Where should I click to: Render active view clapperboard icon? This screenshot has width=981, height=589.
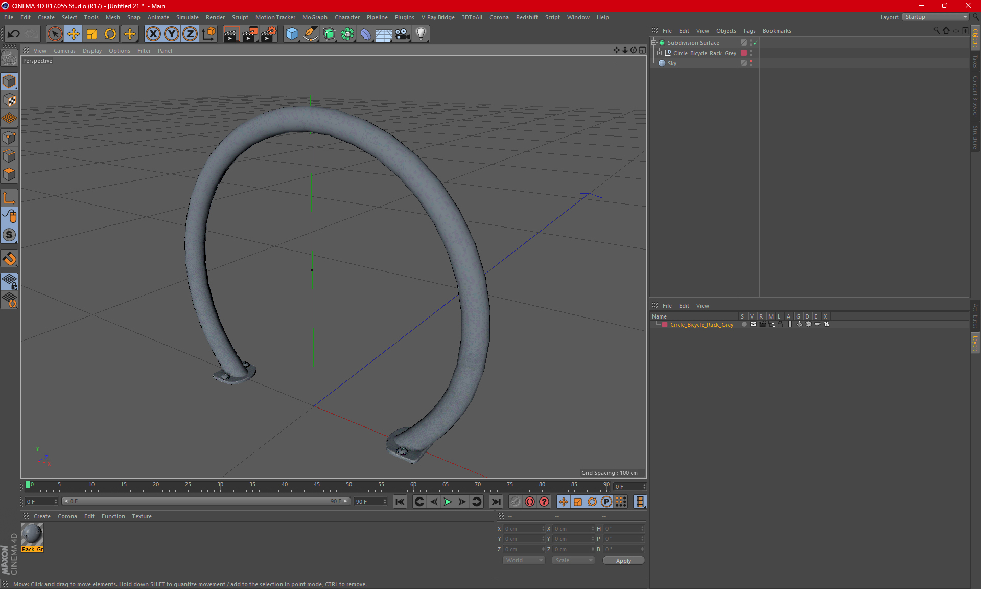point(231,34)
